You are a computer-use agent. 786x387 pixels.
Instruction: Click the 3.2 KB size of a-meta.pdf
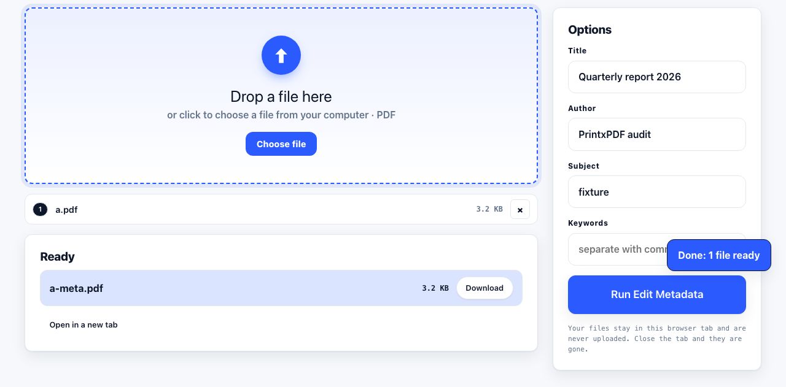point(435,288)
